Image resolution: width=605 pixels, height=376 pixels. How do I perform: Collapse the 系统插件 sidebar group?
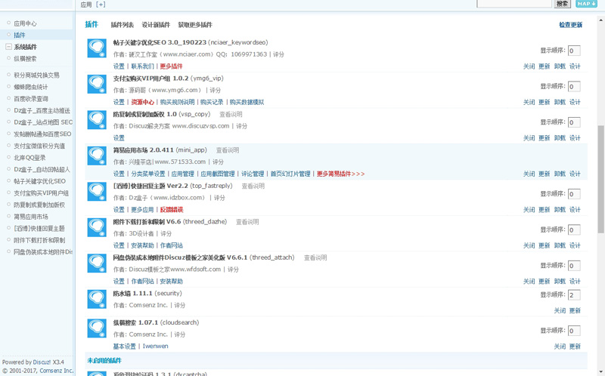8,47
